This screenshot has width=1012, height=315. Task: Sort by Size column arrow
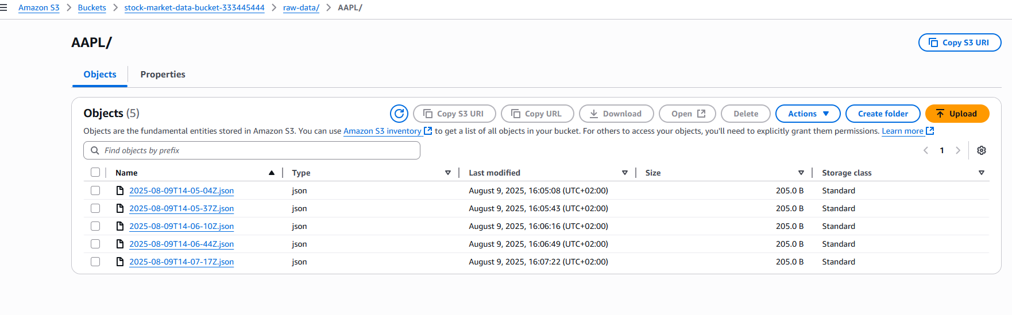click(x=801, y=173)
